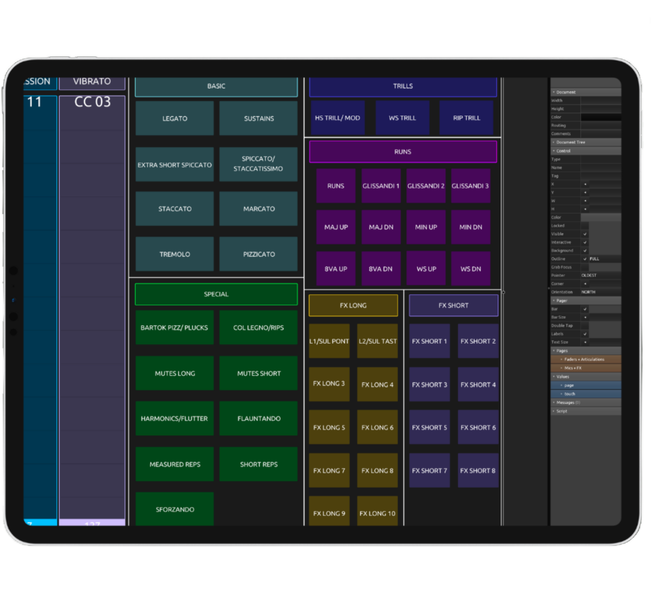
Task: Click the Vibrato CC 03 fader
Action: pyautogui.click(x=92, y=310)
